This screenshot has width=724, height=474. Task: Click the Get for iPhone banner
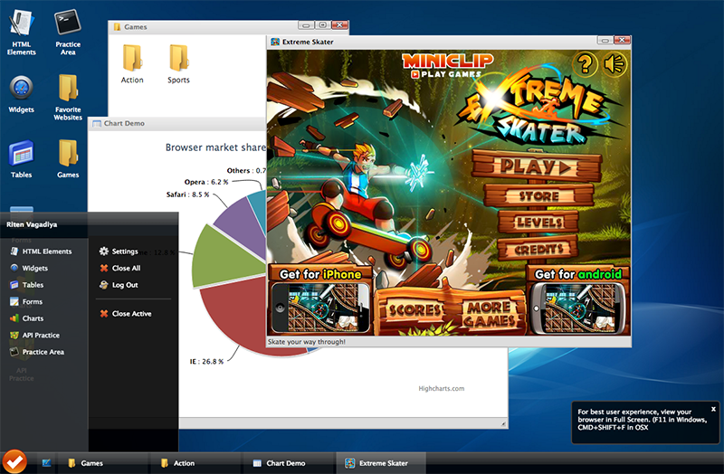click(320, 299)
